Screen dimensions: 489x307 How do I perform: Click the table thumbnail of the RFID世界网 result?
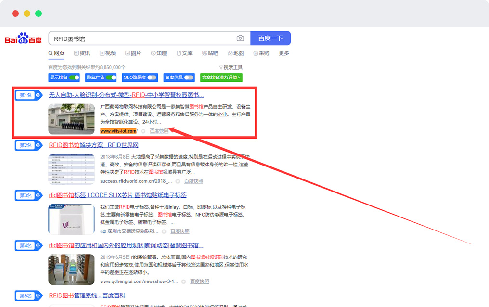(71, 169)
